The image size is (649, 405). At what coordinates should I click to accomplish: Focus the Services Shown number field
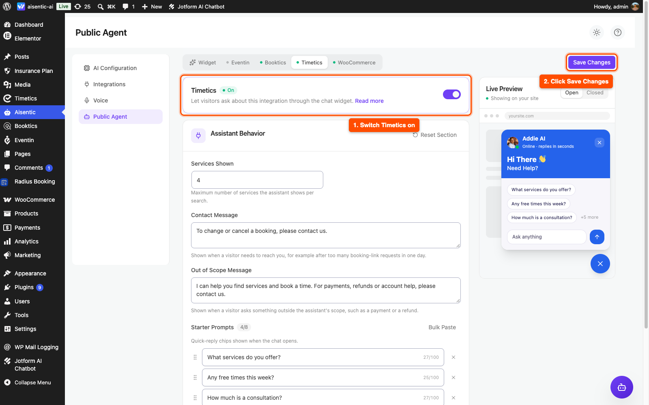coord(257,180)
